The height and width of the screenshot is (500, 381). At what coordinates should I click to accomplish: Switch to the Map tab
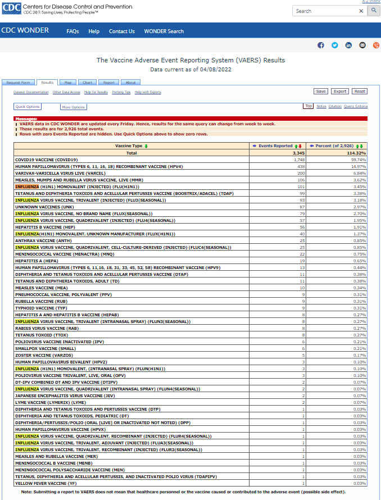[68, 82]
